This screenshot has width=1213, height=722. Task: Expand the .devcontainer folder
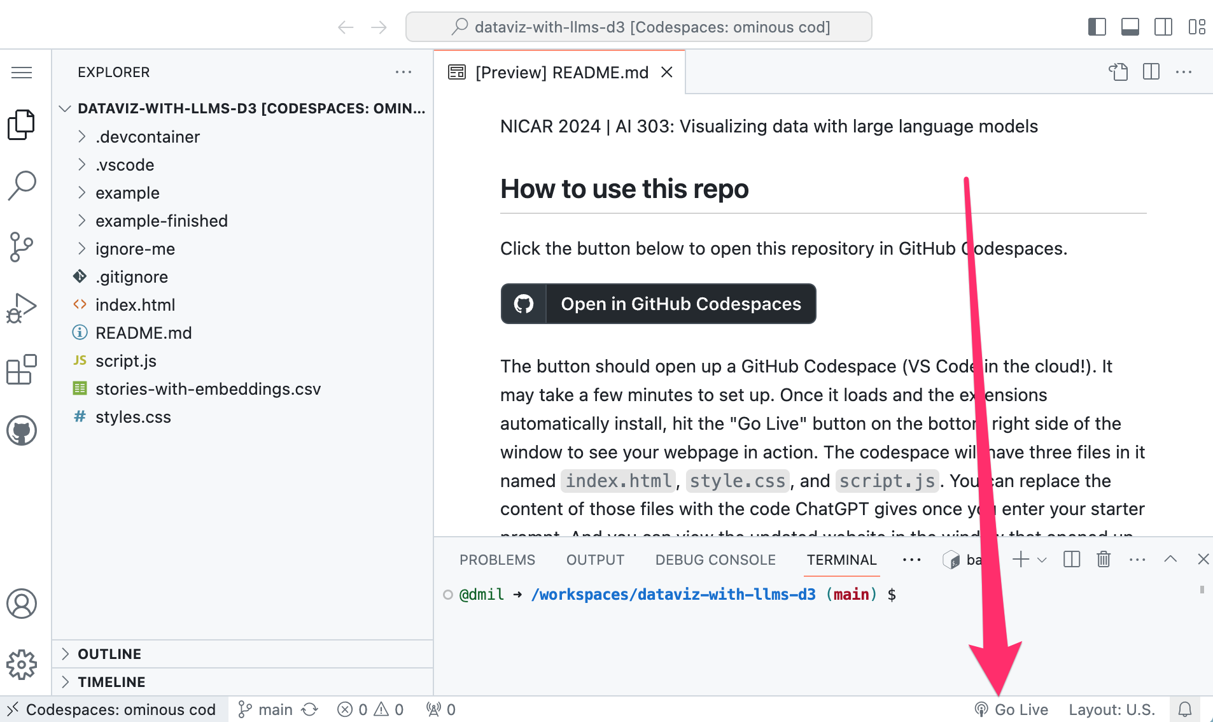pyautogui.click(x=242, y=137)
